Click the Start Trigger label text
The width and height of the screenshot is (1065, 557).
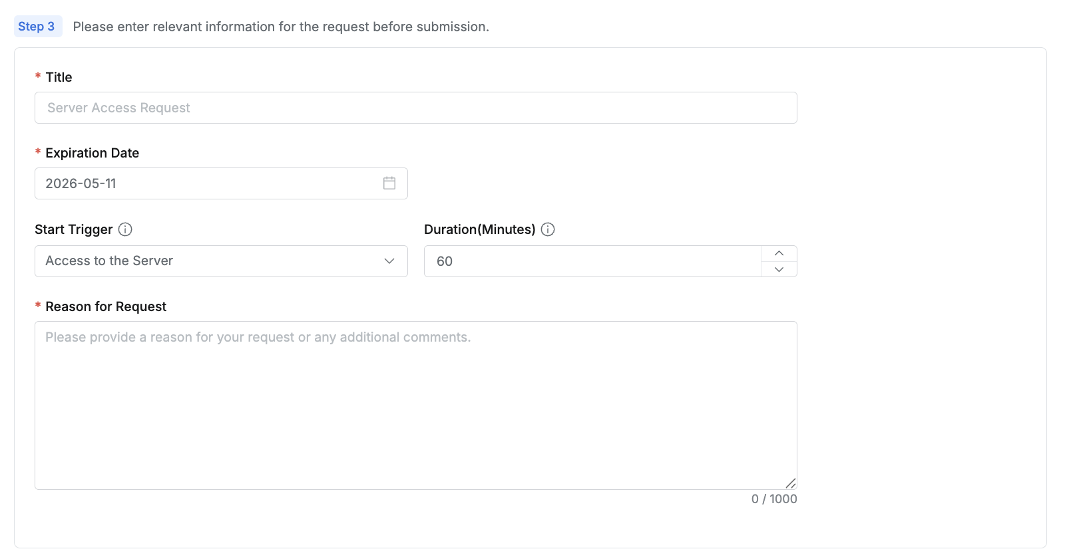73,229
